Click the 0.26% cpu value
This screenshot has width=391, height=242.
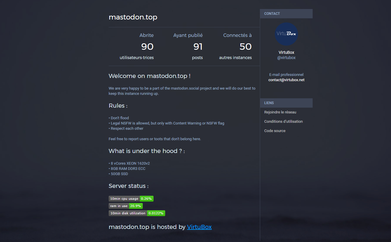click(x=147, y=199)
